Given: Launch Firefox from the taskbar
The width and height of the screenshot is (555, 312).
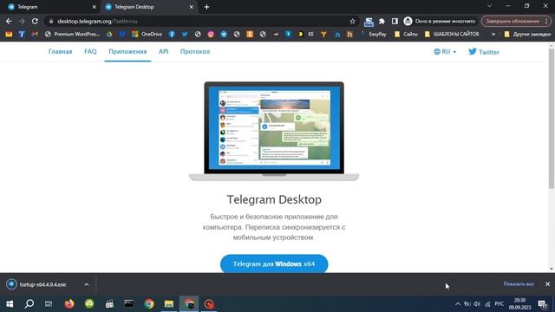Looking at the screenshot, I should click(x=69, y=304).
